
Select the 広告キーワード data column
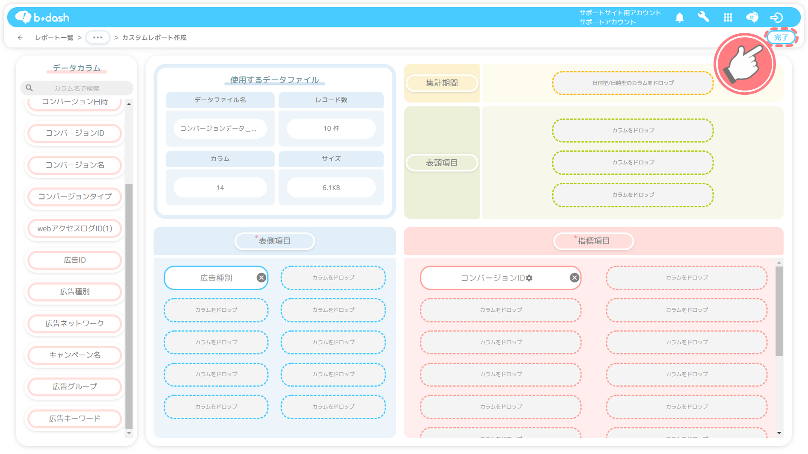[75, 419]
